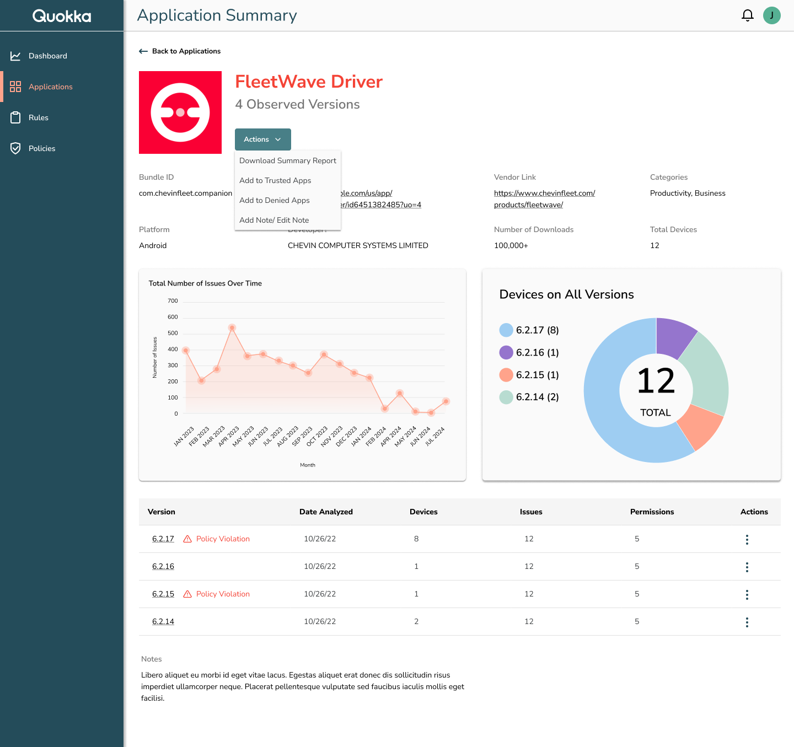
Task: Click the Permissions column header
Action: 652,512
